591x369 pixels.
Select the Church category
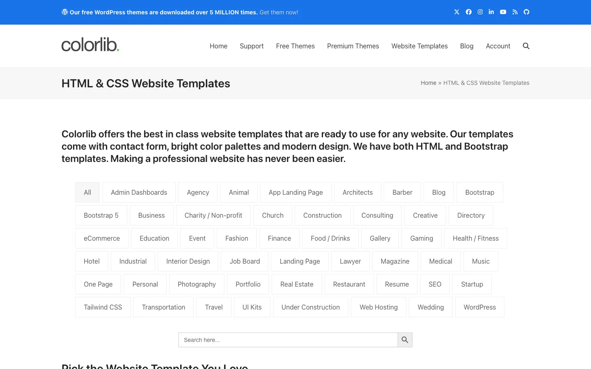273,215
